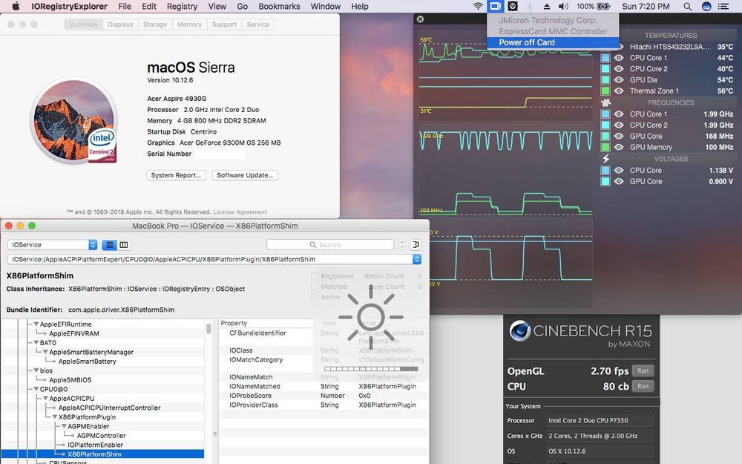Open Siri from the menu bar
The height and width of the screenshot is (464, 742).
tap(706, 7)
